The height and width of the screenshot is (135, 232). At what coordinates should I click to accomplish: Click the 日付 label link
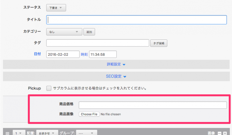37,54
